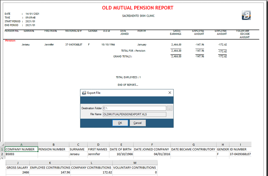Click the OLD MUTUAL PENSION REPORT title
268x176 pixels.
[138, 8]
